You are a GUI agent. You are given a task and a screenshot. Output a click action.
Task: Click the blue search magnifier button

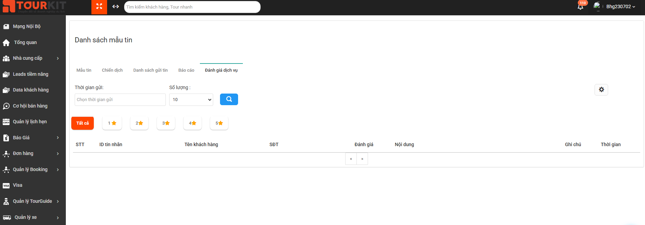pos(229,99)
